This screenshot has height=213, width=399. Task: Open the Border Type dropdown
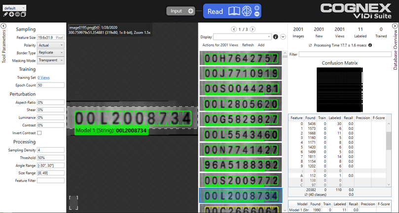51,52
